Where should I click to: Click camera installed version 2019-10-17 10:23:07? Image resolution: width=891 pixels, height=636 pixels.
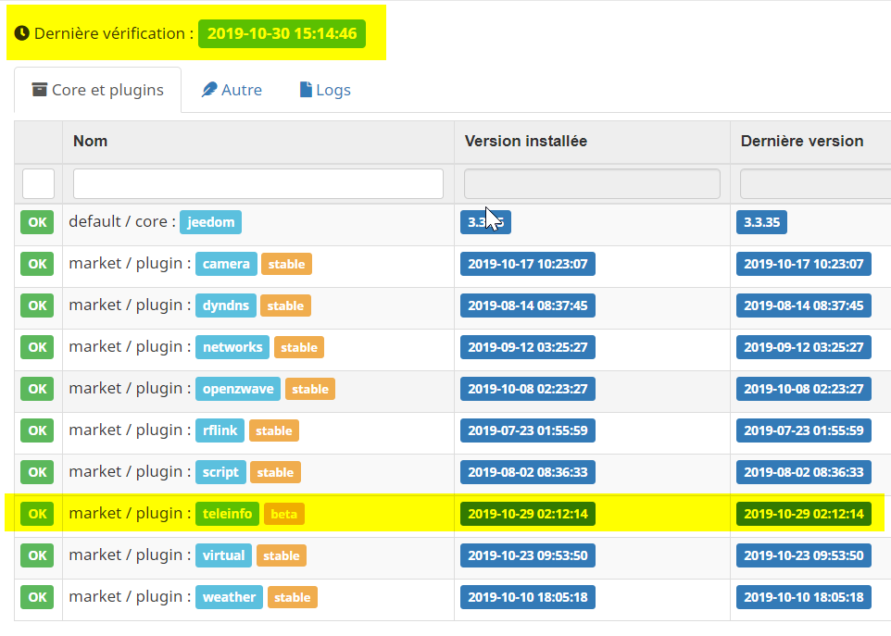point(528,264)
